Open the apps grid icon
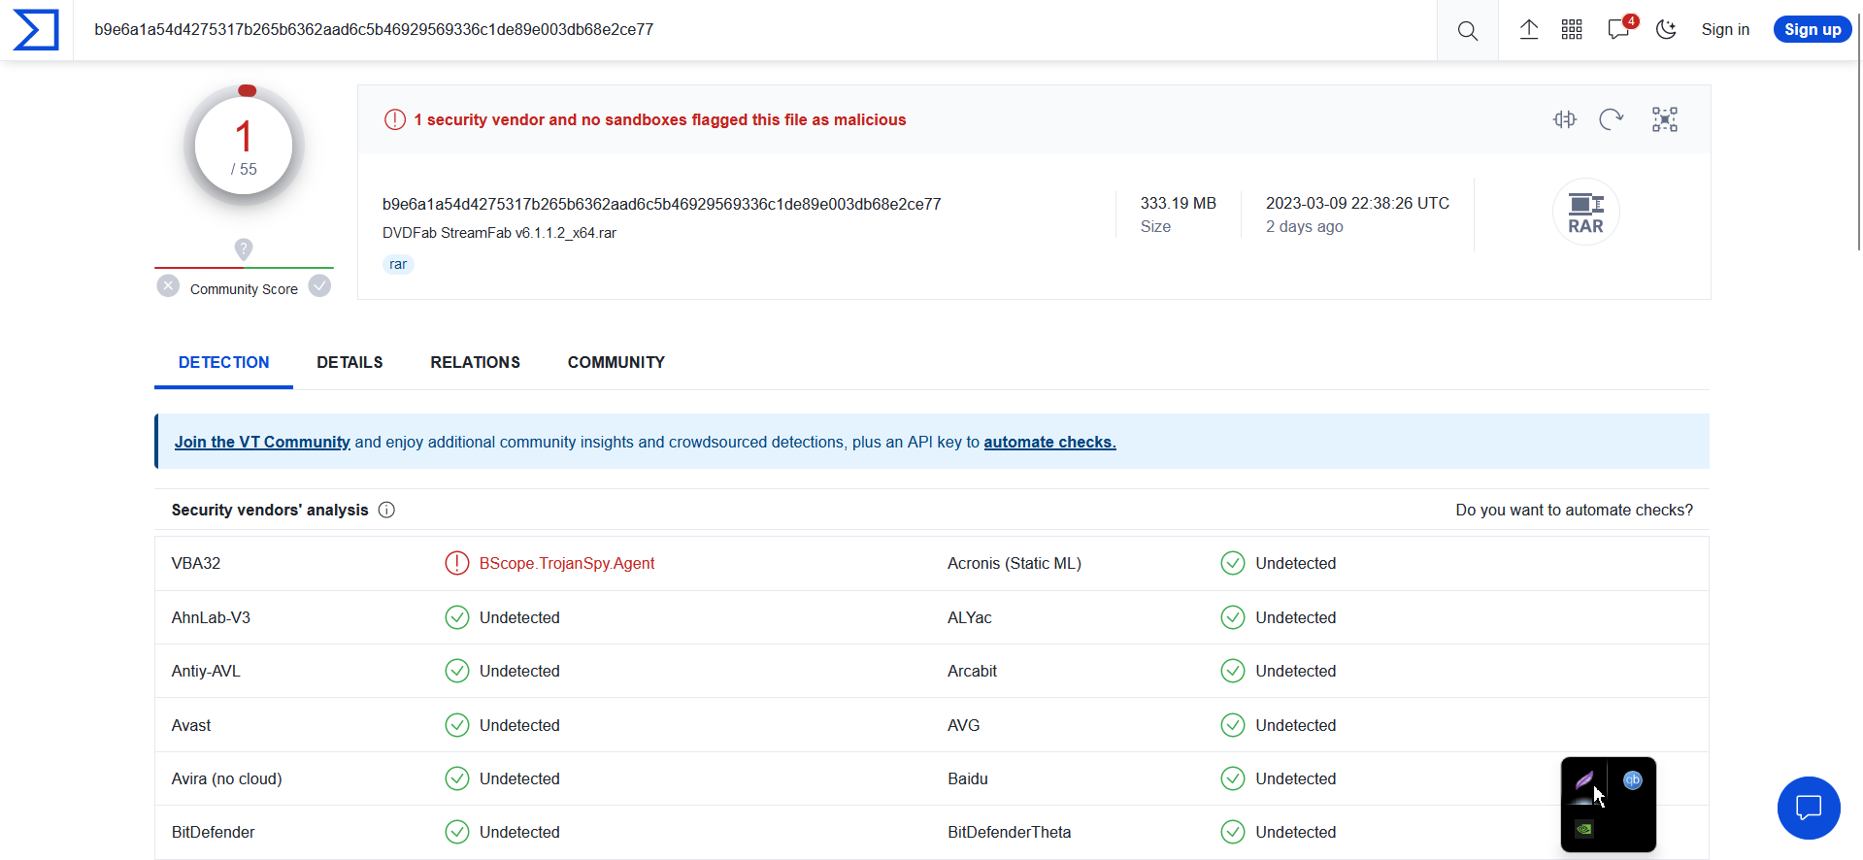Screen dimensions: 1863x860 pos(1572,30)
